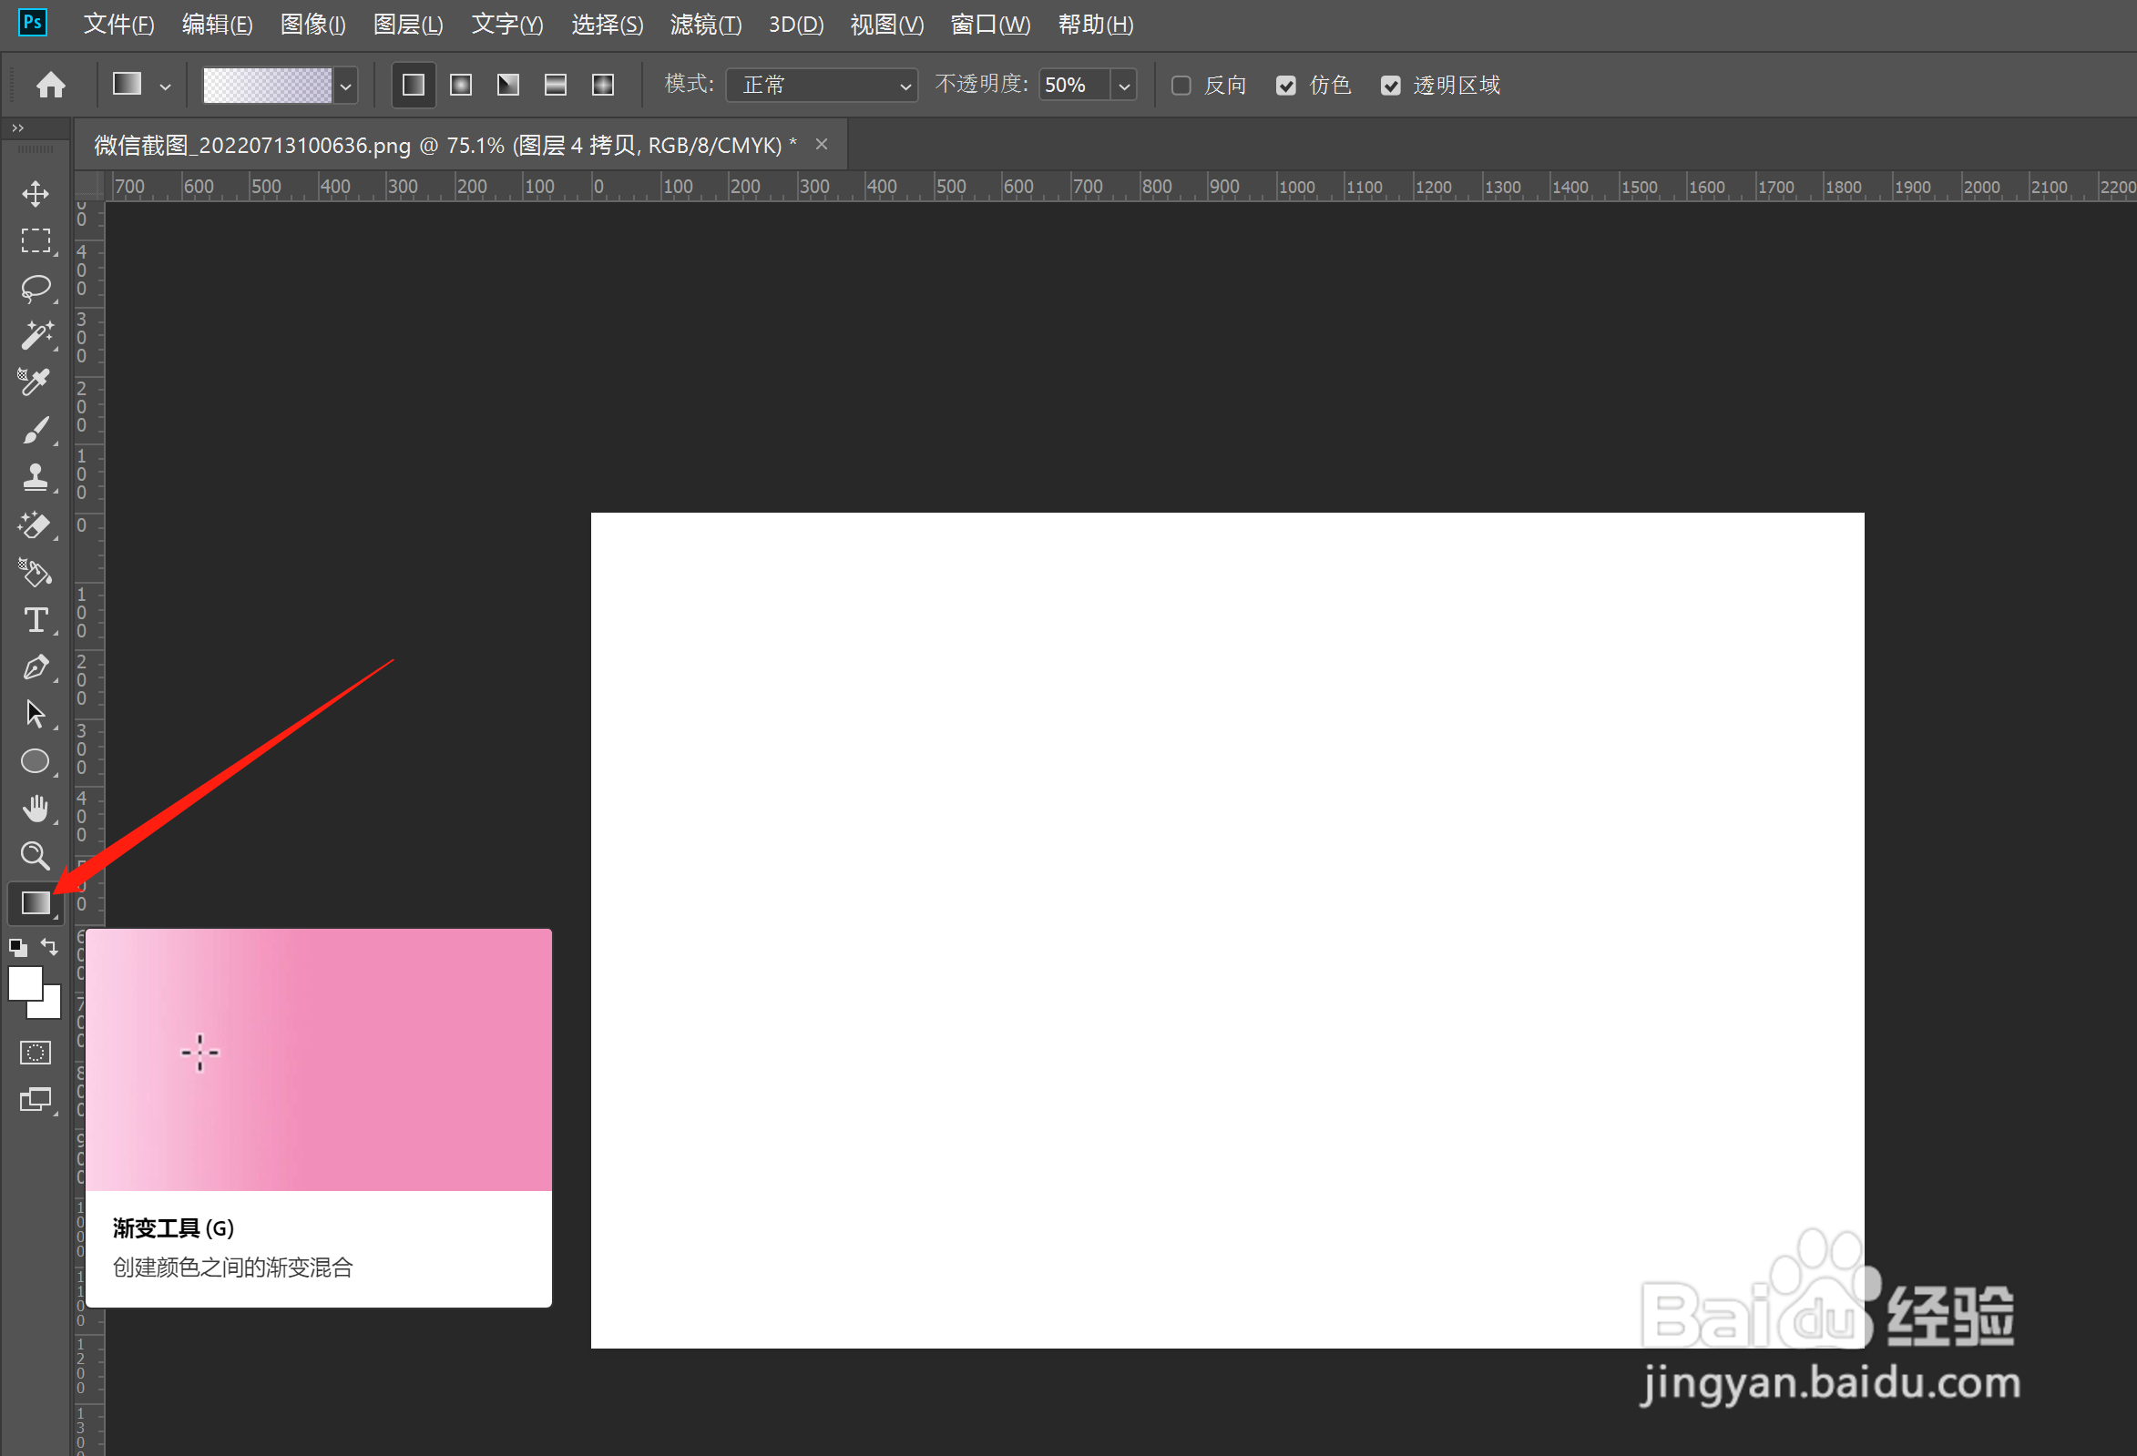Open the gradient tool preset dropdown

click(x=165, y=87)
